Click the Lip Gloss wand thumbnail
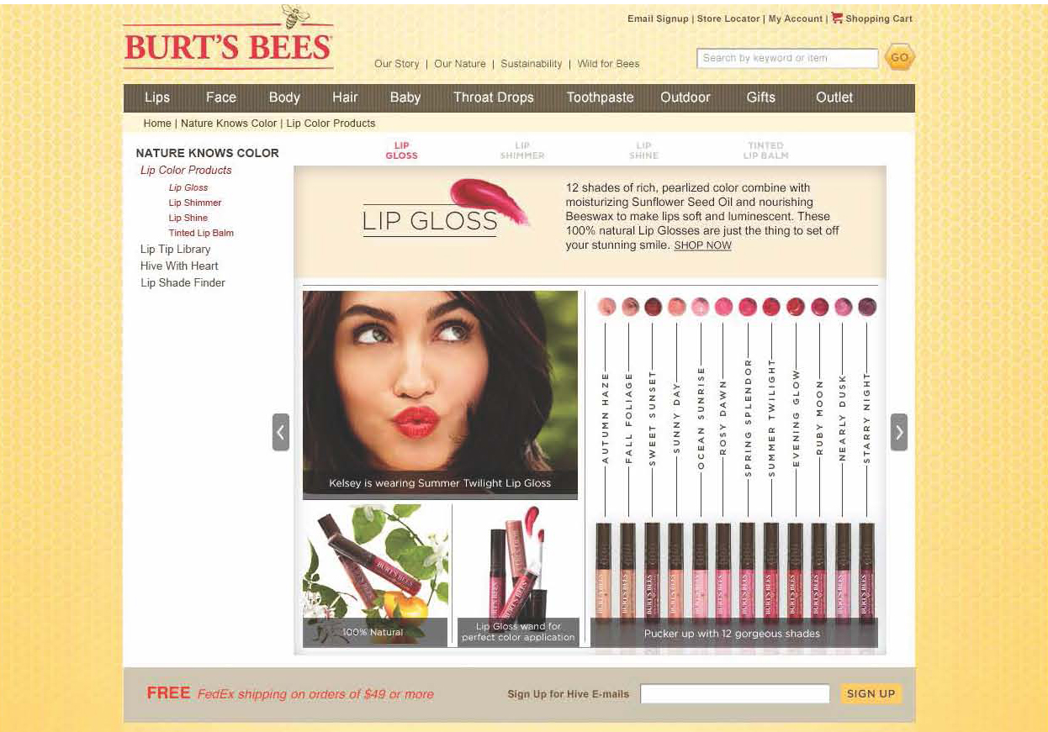1048x732 pixels. [x=518, y=575]
